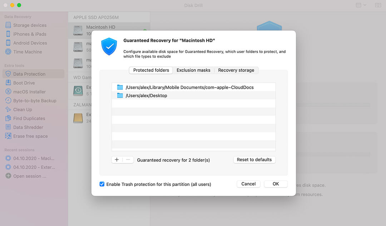The width and height of the screenshot is (386, 226).
Task: Open Boot Drive tool
Action: pos(24,83)
